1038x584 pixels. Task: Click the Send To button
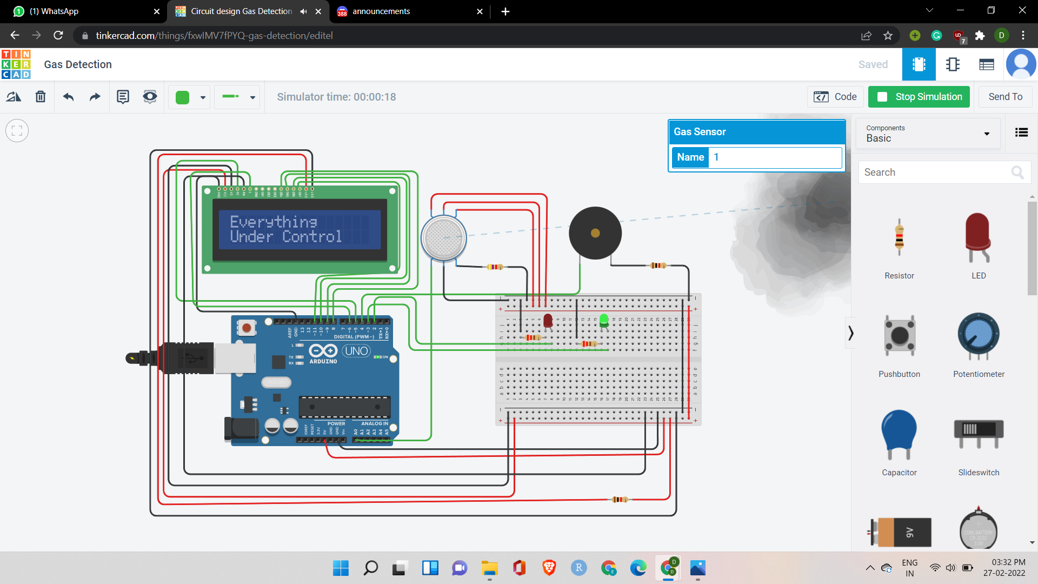[x=1005, y=97]
